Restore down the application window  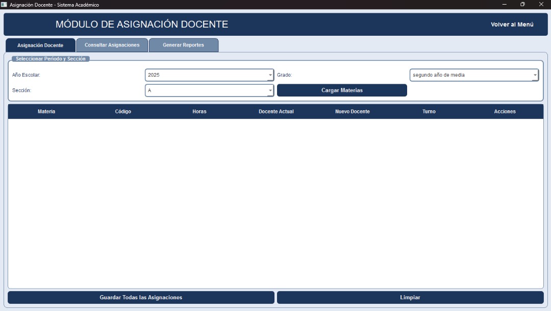522,5
